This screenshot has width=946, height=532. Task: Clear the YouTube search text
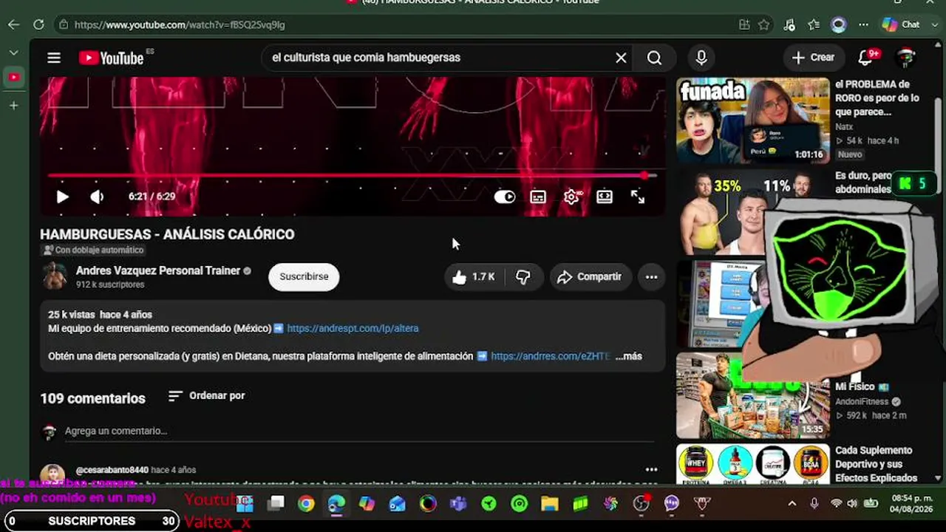(x=621, y=58)
